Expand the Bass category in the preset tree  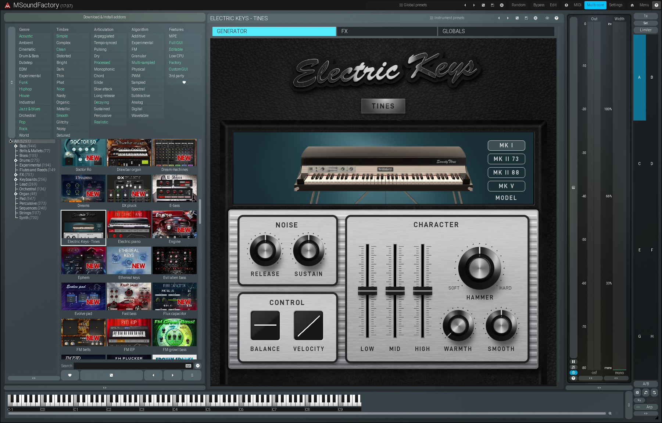pyautogui.click(x=15, y=146)
